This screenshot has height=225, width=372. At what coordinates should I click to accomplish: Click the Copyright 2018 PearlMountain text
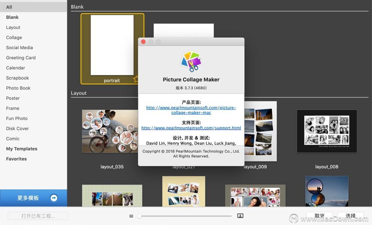point(191,153)
